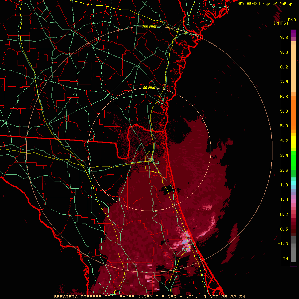Screen dimensions: 299x299
Task: Click the dark orange segment of the color bar
Action: tap(293, 115)
